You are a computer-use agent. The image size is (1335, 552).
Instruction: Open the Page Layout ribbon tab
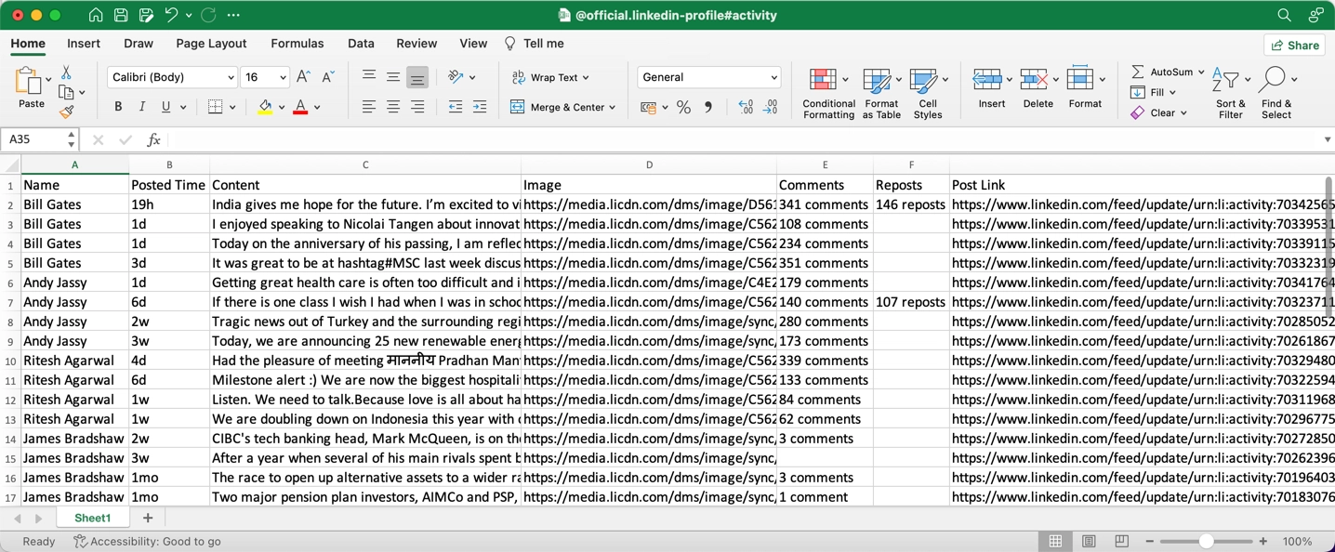[211, 44]
